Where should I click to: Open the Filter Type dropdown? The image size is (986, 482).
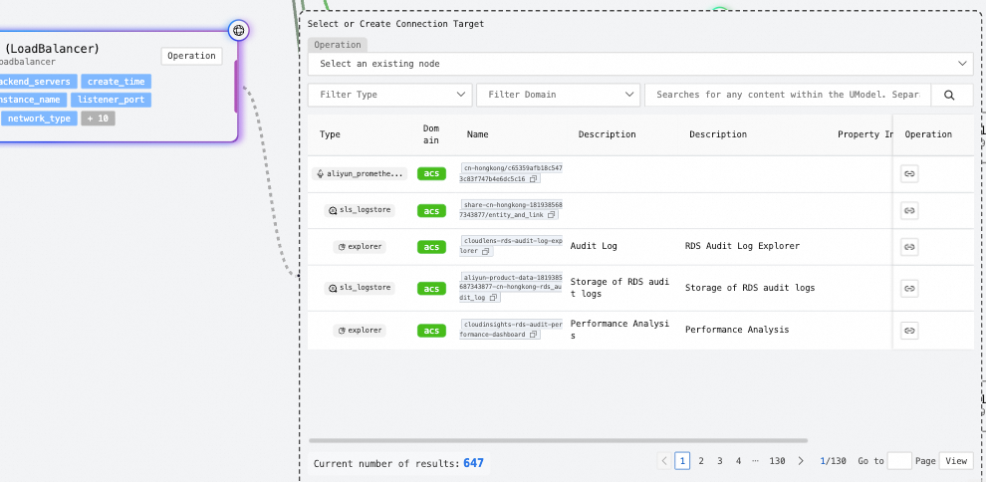click(389, 95)
